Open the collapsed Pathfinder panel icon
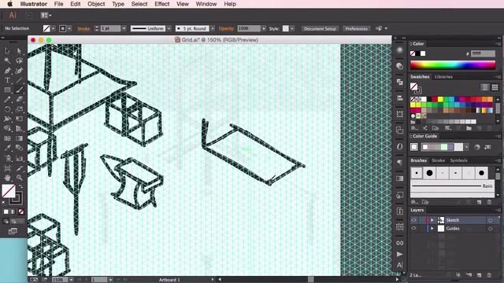 [399, 130]
